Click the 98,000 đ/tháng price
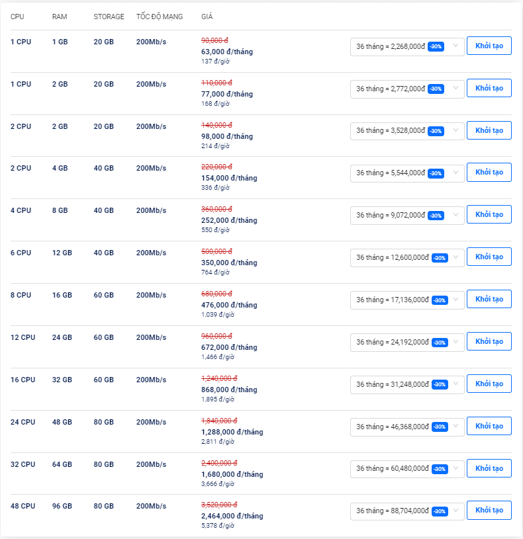The image size is (523, 539). click(227, 136)
